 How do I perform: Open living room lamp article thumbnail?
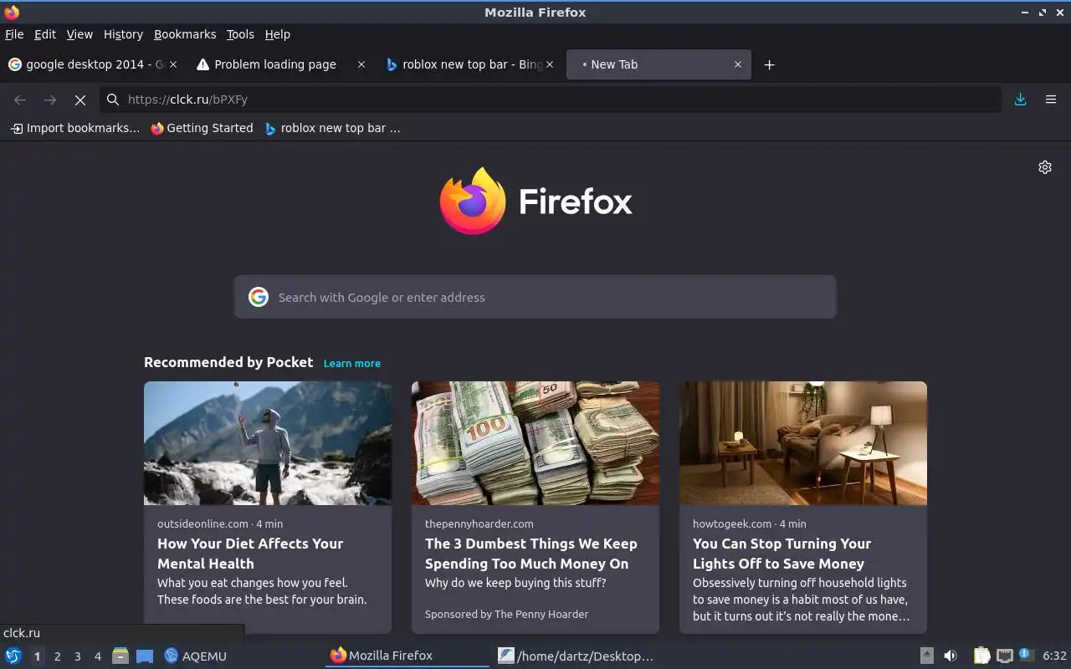[x=803, y=443]
